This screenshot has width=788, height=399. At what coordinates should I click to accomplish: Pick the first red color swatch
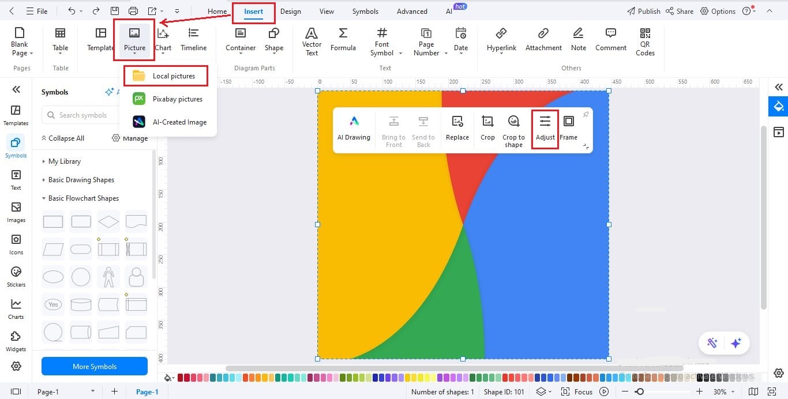coord(181,378)
